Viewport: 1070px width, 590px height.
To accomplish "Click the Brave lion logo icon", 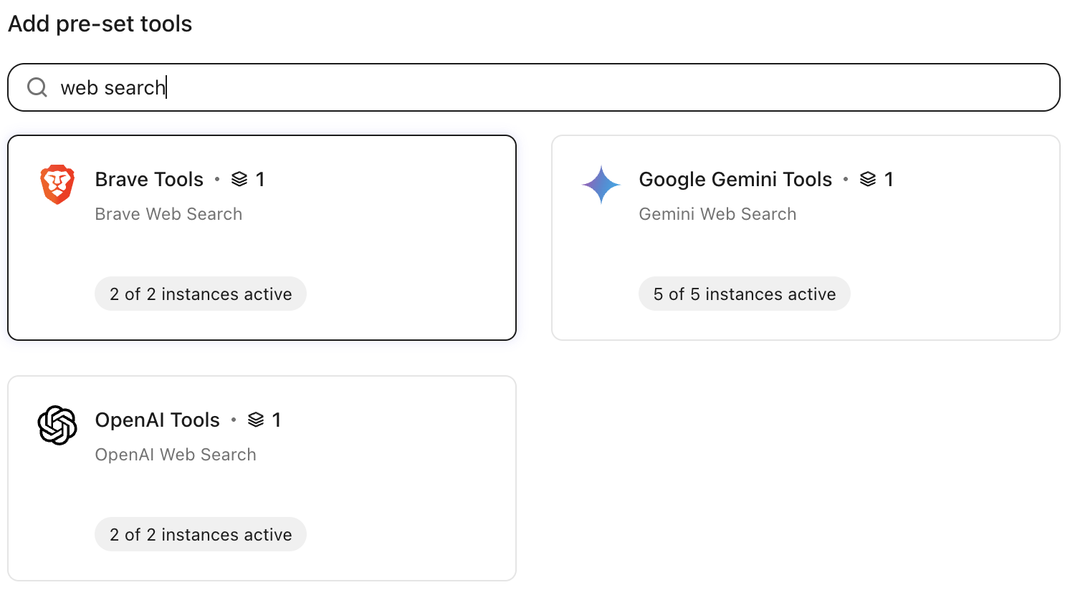I will click(x=57, y=185).
